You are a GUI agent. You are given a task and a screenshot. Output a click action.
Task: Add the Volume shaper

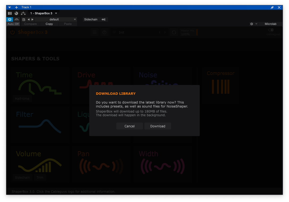tap(40, 164)
